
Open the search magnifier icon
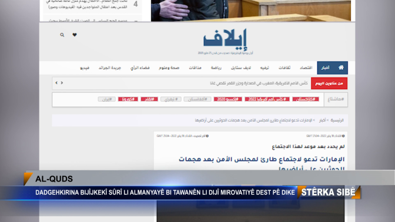pyautogui.click(x=62, y=35)
